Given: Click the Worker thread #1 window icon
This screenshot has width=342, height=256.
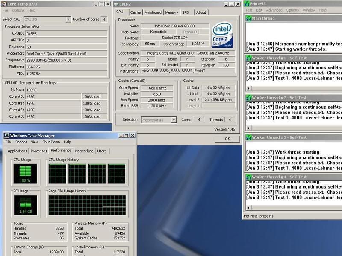Looking at the screenshot, I should (249, 58).
